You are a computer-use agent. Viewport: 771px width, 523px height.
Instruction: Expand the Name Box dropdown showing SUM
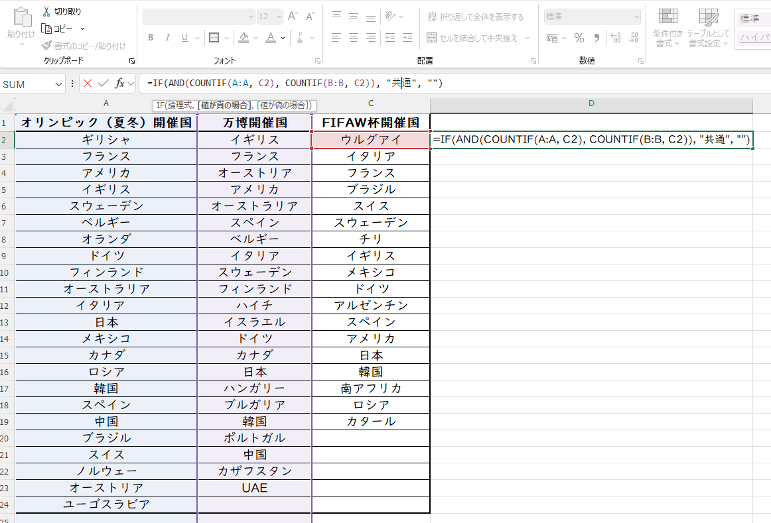58,84
